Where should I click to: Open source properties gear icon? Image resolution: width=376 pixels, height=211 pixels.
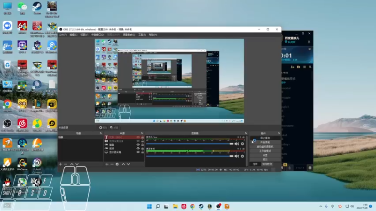point(117,164)
